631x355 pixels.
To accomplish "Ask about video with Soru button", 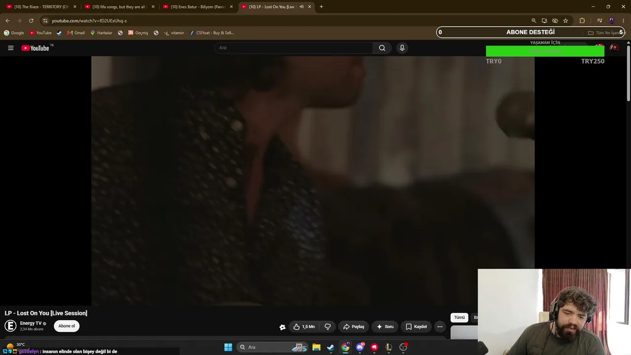I will pos(385,326).
